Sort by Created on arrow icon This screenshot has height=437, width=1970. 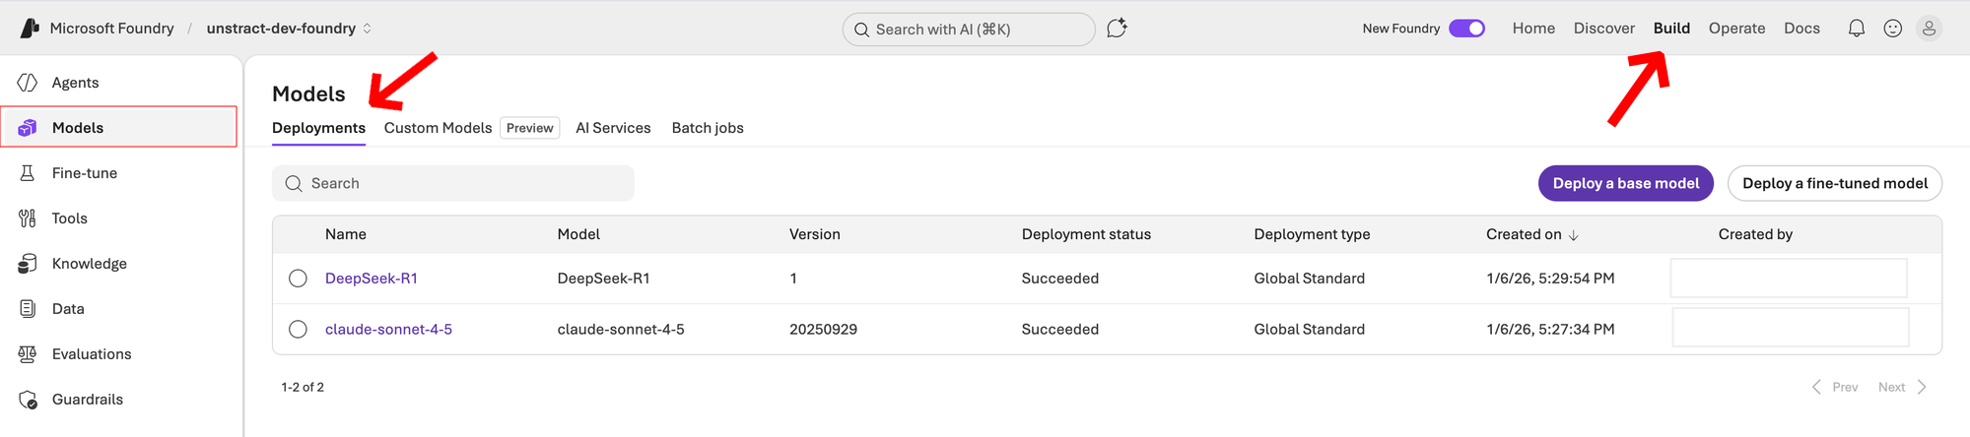[1574, 235]
